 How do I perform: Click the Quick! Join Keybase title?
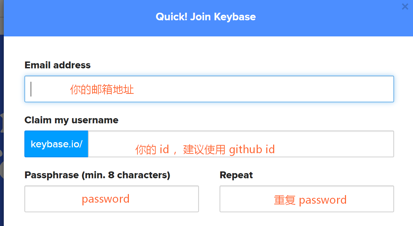(x=205, y=16)
